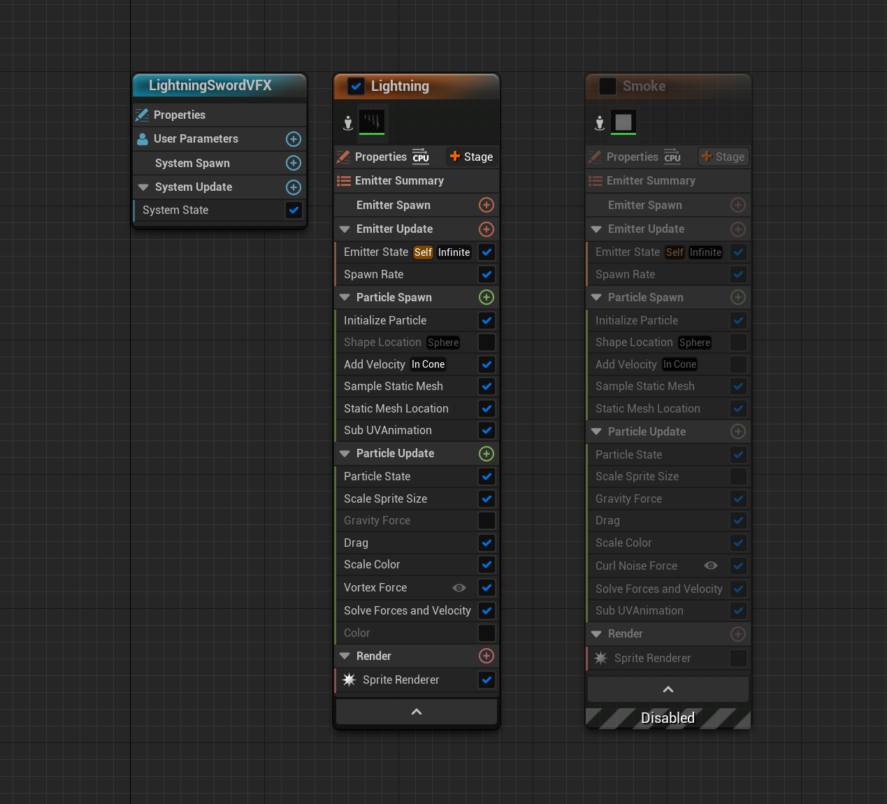Add module to Lightning Particle Spawn

486,297
